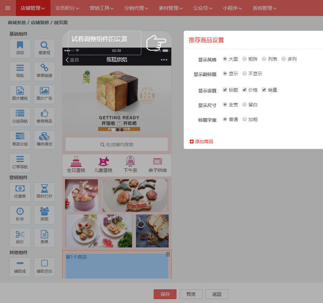
Task: Uncheck the 价格 display checkbox
Action: point(245,90)
